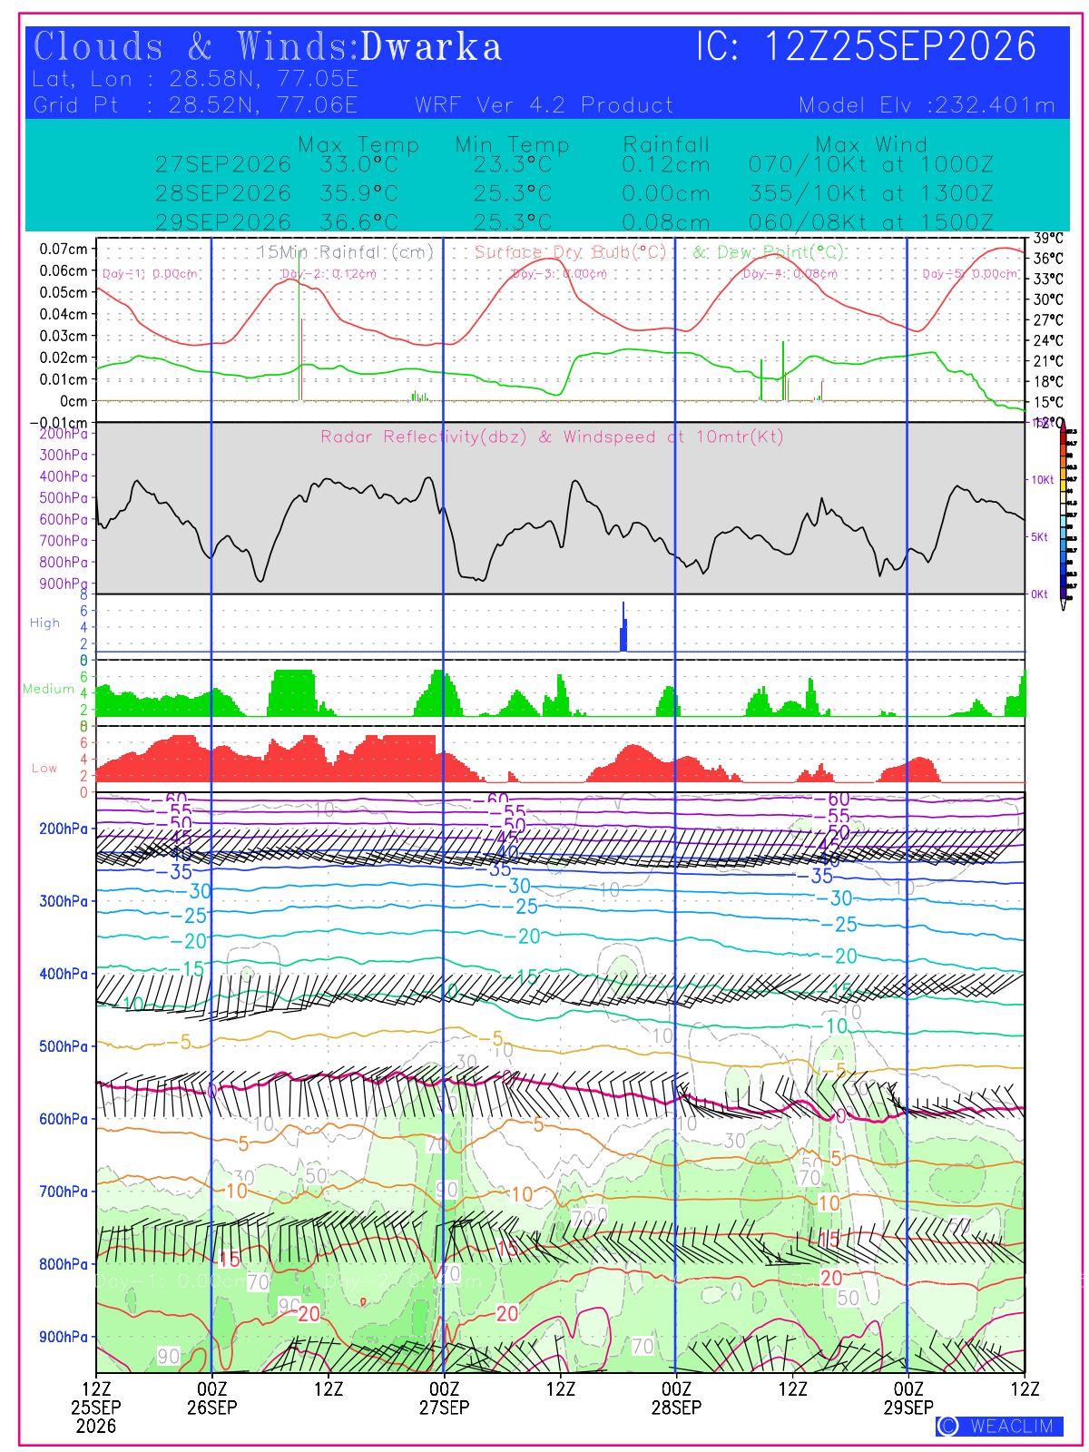
Task: Select the 00Z 29SEP time axis label
Action: [x=908, y=1398]
